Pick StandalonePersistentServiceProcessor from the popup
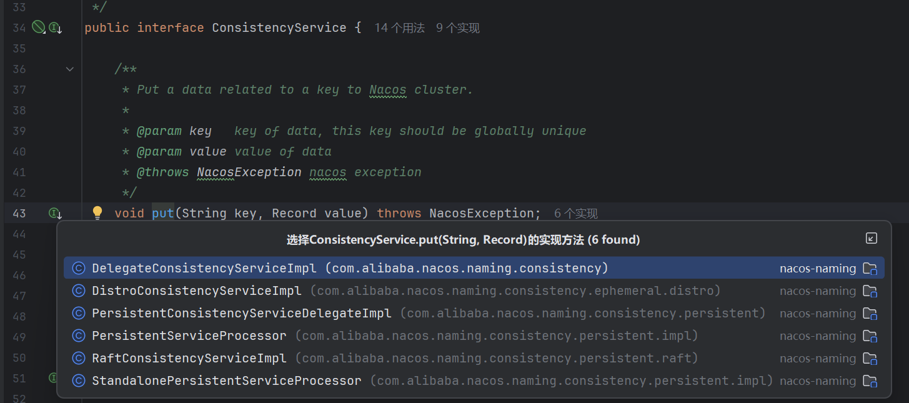909x403 pixels. (x=226, y=381)
